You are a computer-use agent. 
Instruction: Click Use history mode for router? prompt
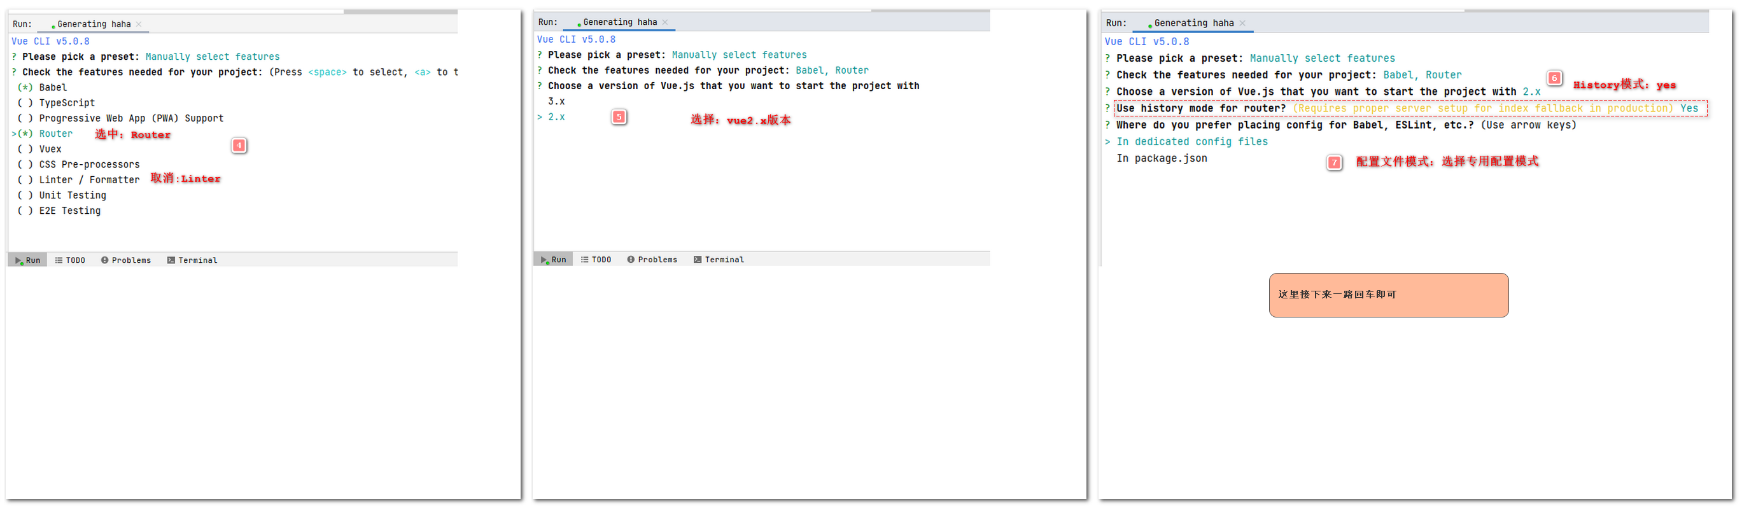pos(1201,108)
